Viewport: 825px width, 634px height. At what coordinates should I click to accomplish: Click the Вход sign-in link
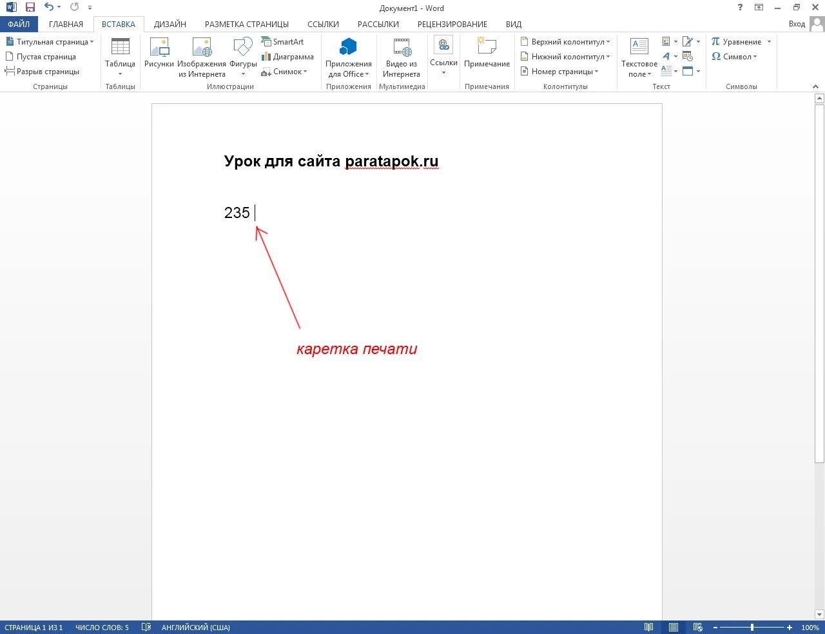click(797, 24)
